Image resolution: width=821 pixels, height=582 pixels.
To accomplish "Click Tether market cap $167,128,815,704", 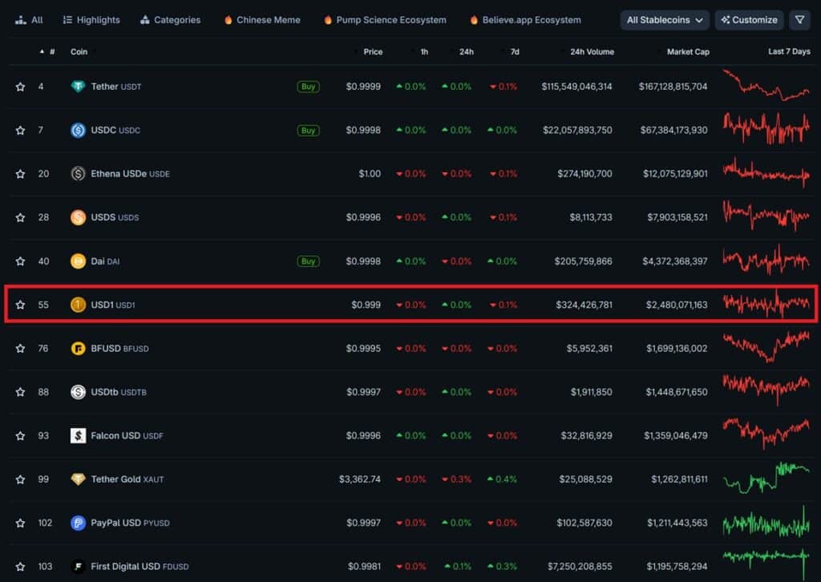I will 673,87.
